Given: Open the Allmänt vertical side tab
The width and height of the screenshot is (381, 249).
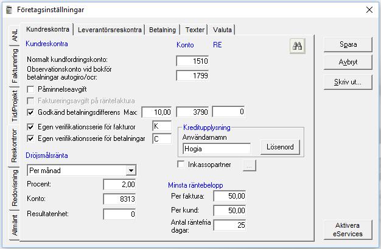Looking at the screenshot, I should point(15,225).
